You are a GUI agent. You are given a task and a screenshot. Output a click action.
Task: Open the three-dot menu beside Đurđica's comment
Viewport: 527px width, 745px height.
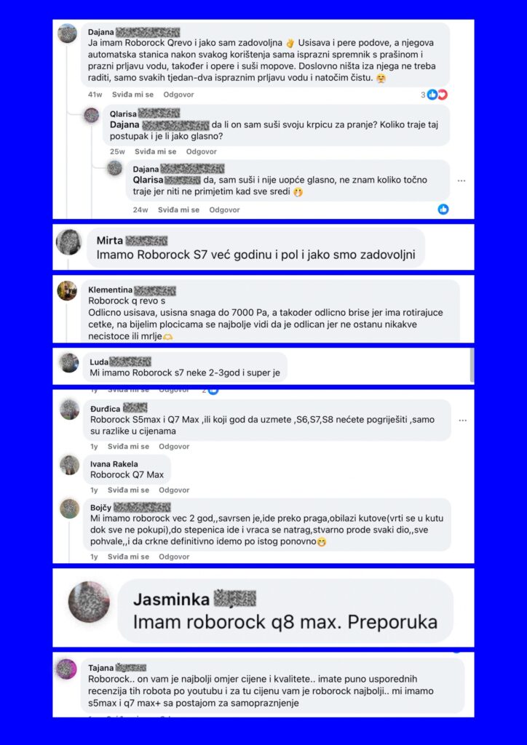(462, 421)
